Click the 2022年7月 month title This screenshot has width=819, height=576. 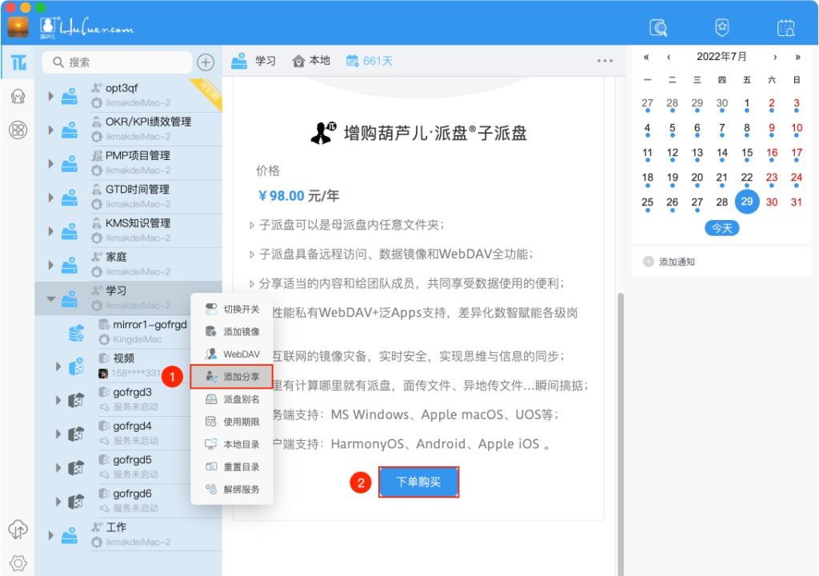click(721, 57)
